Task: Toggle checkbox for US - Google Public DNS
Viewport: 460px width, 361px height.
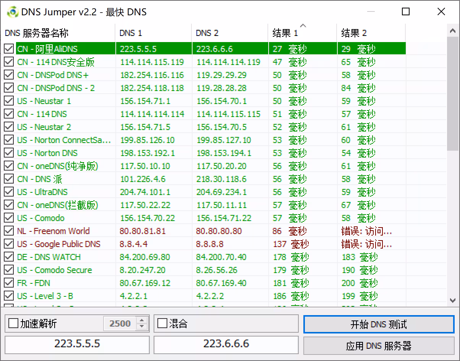Action: [8, 244]
